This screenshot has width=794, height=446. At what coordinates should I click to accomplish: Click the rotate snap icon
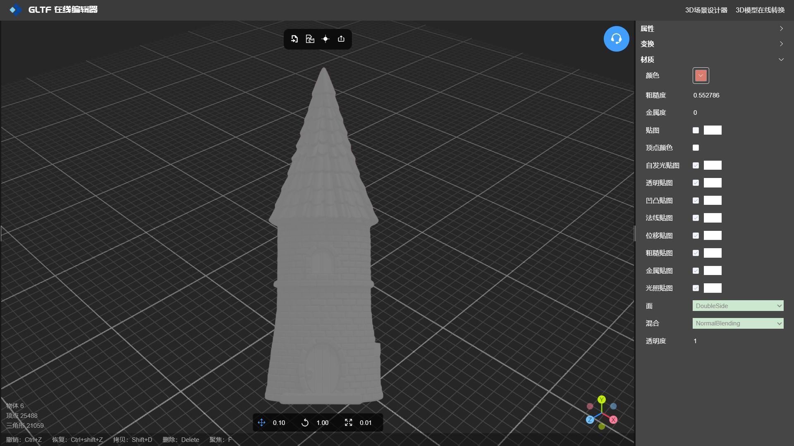coord(305,422)
